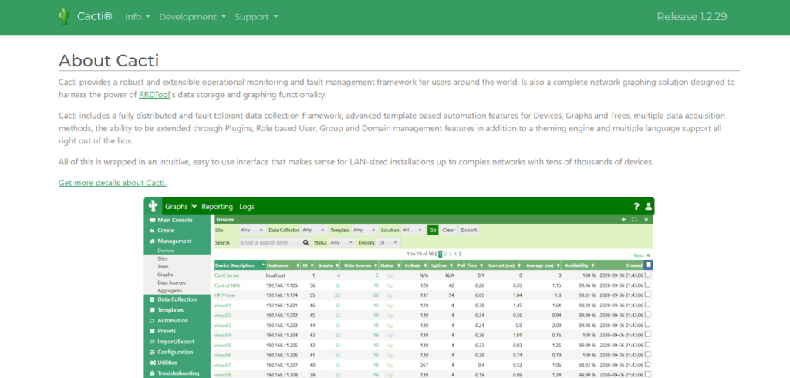Click the Export button
Viewport: 790px width, 378px height.
point(468,230)
